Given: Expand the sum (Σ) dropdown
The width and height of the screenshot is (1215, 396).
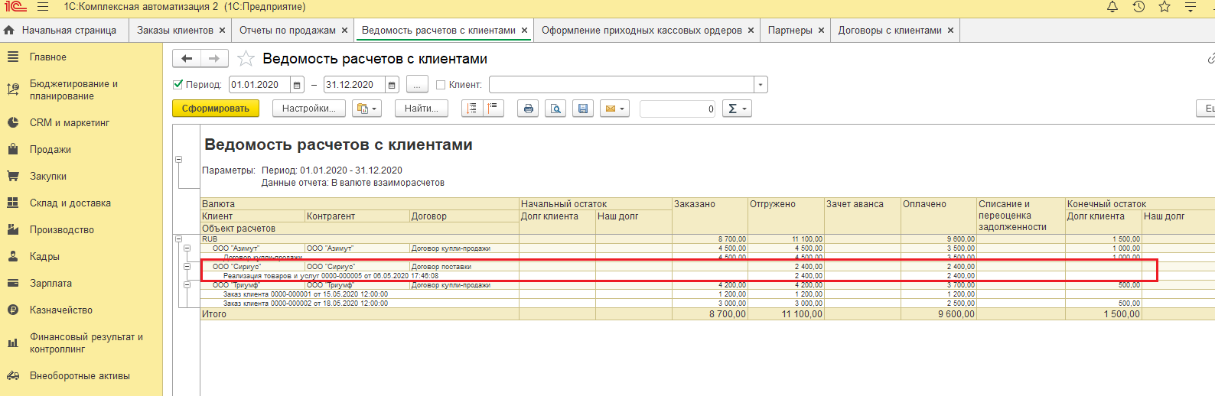Looking at the screenshot, I should point(737,109).
